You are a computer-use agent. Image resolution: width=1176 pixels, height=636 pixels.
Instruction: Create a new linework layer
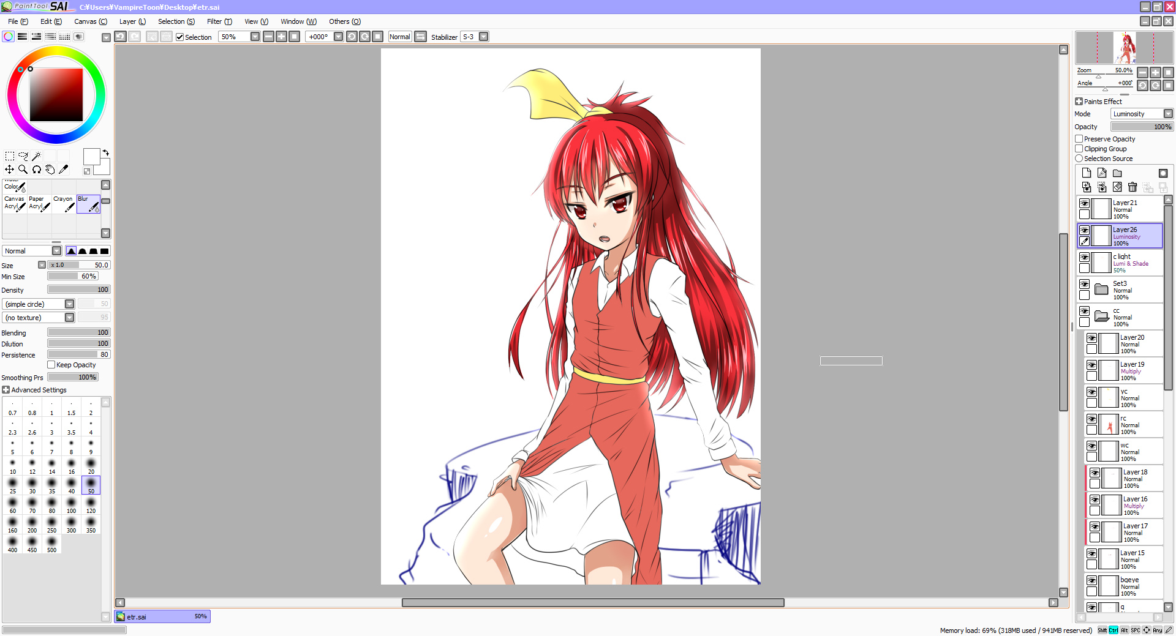pyautogui.click(x=1102, y=173)
